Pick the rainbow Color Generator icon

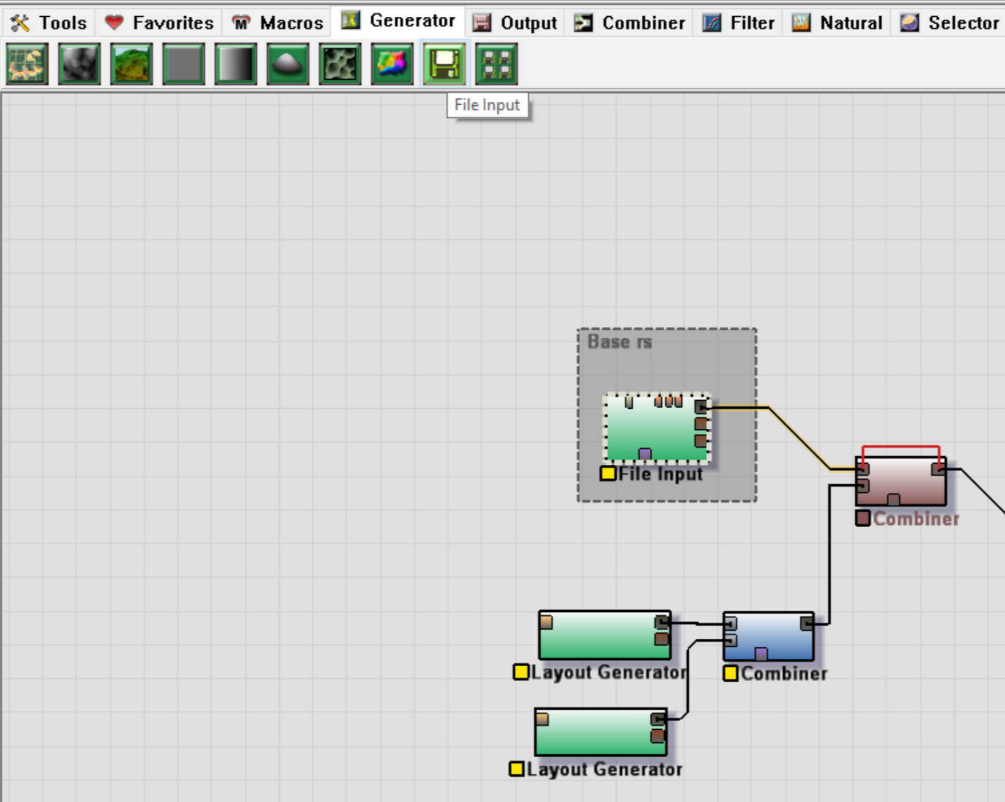[x=392, y=64]
